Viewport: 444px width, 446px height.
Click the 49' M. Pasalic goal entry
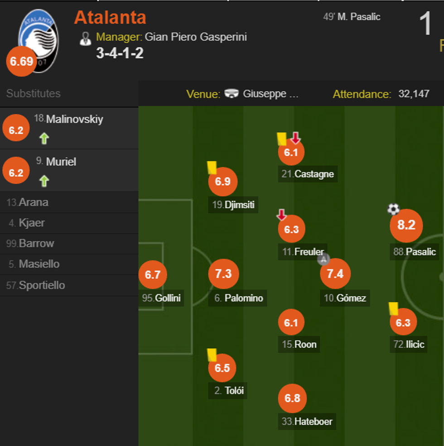tap(352, 17)
